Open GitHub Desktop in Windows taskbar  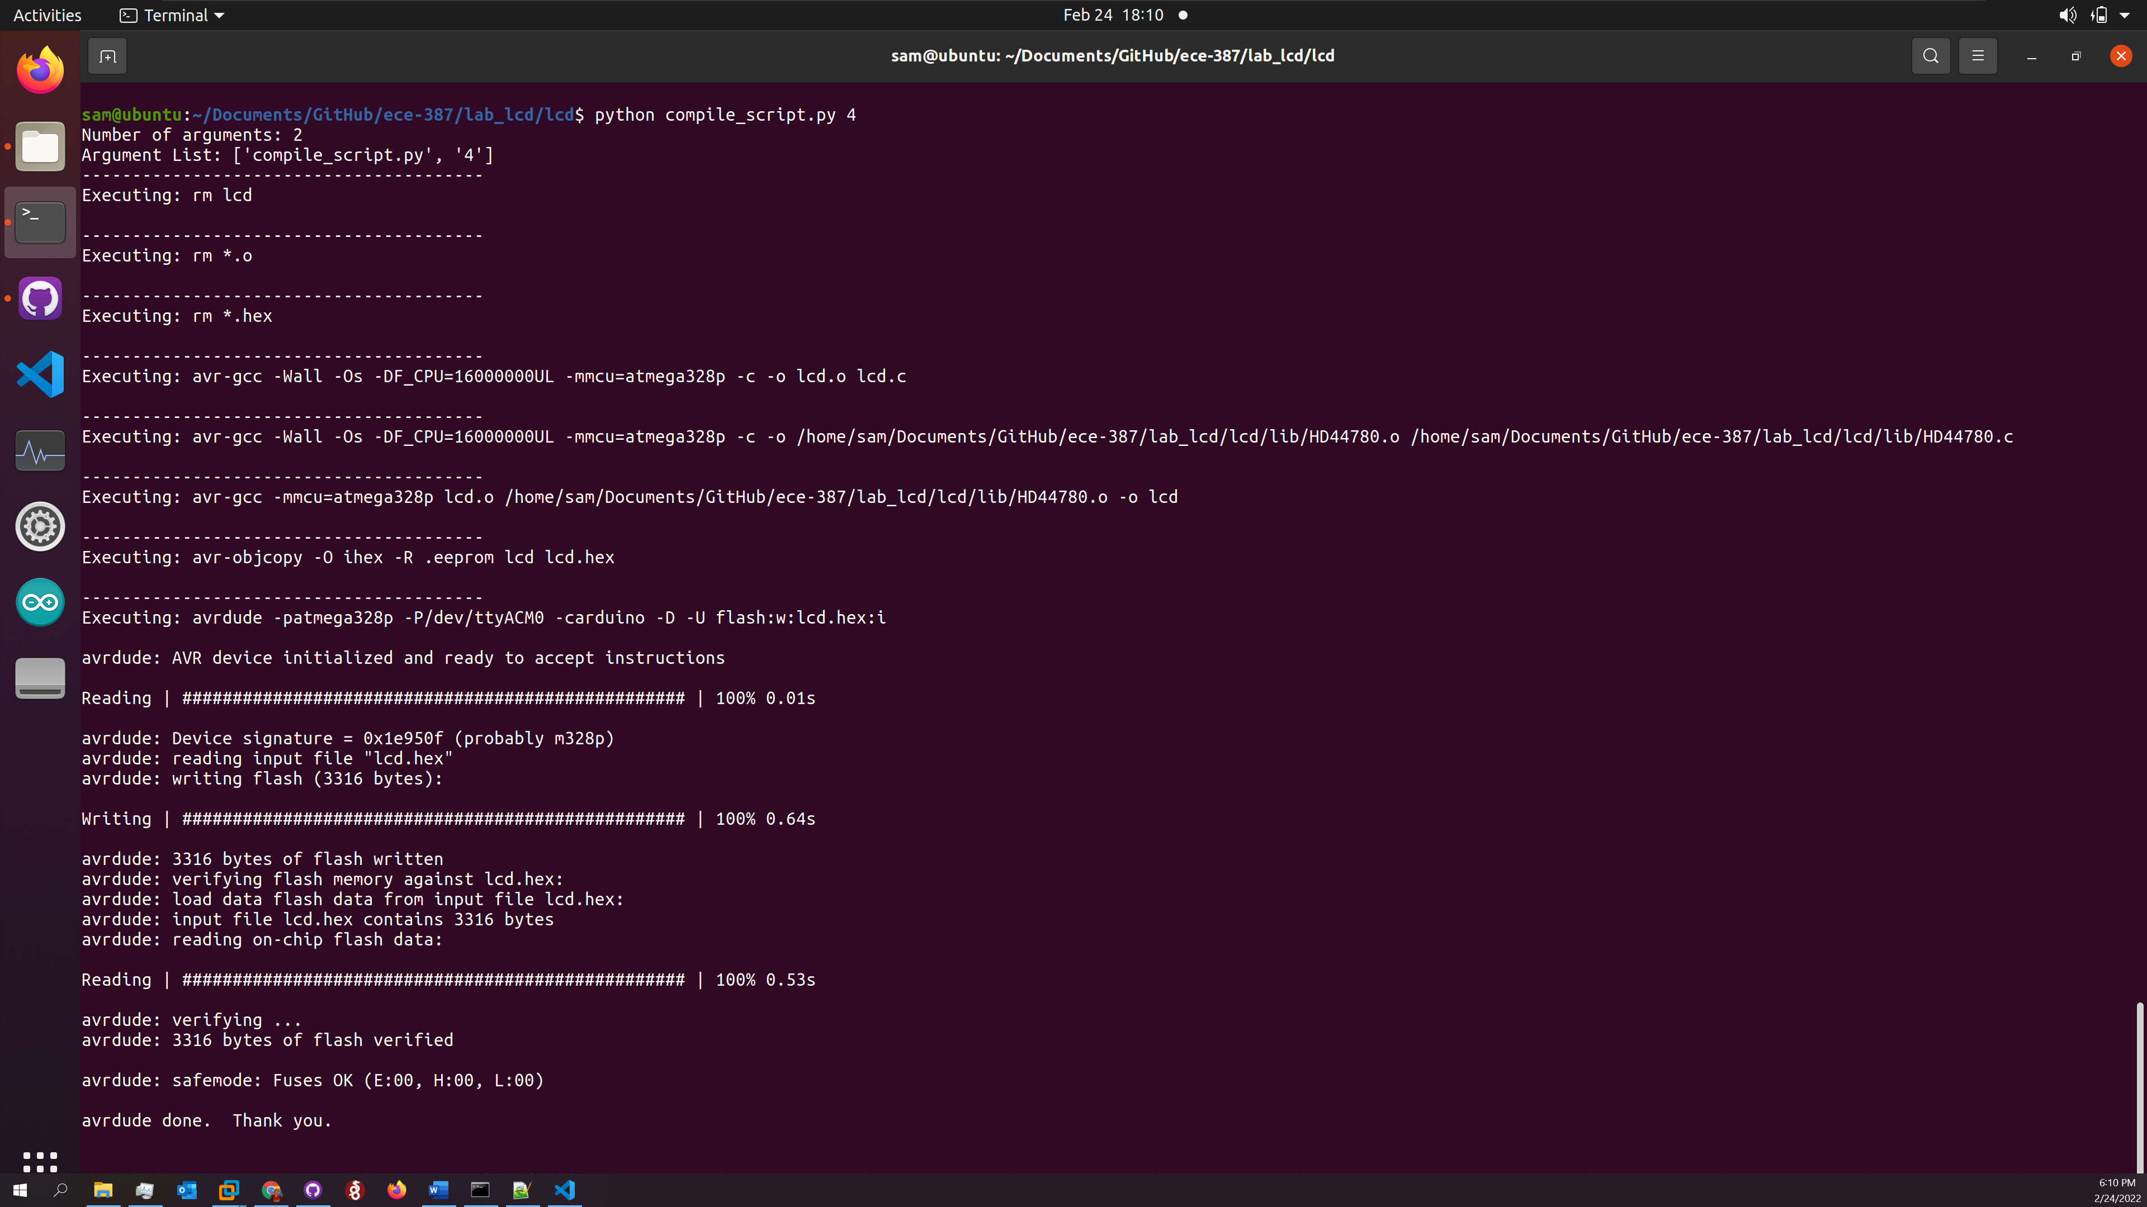click(x=313, y=1190)
